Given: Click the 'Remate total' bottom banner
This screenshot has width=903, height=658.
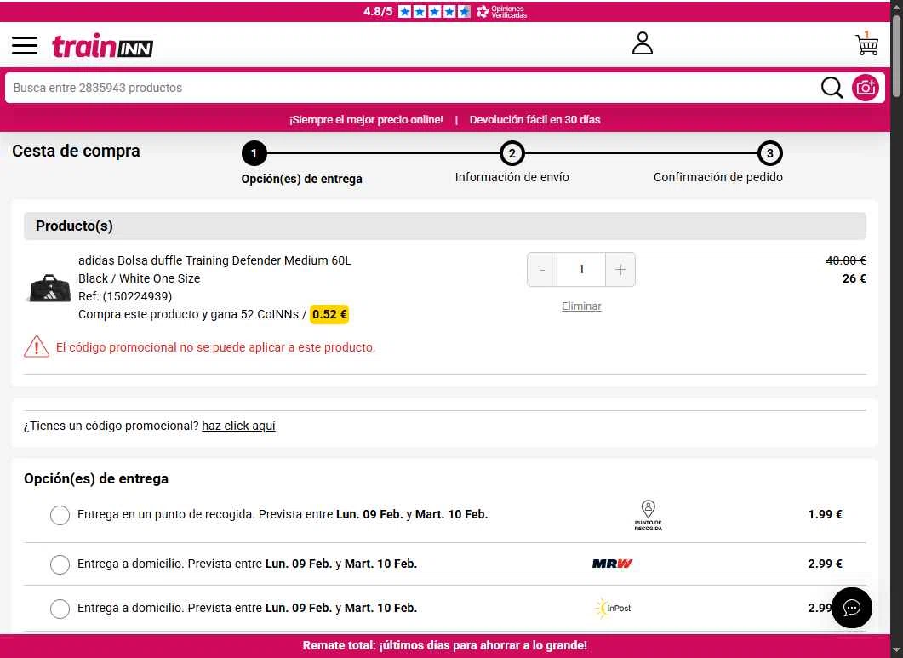Looking at the screenshot, I should tap(445, 646).
